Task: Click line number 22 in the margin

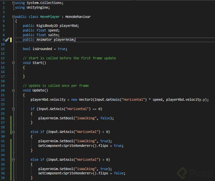Action: tap(3, 100)
